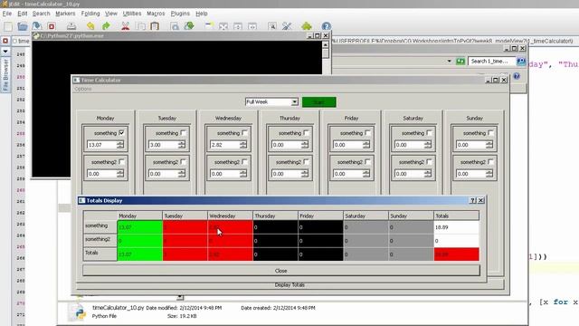Screen dimensions: 579x326
Task: Open a file using the toolbar folder icon
Action: pyautogui.click(x=22, y=26)
